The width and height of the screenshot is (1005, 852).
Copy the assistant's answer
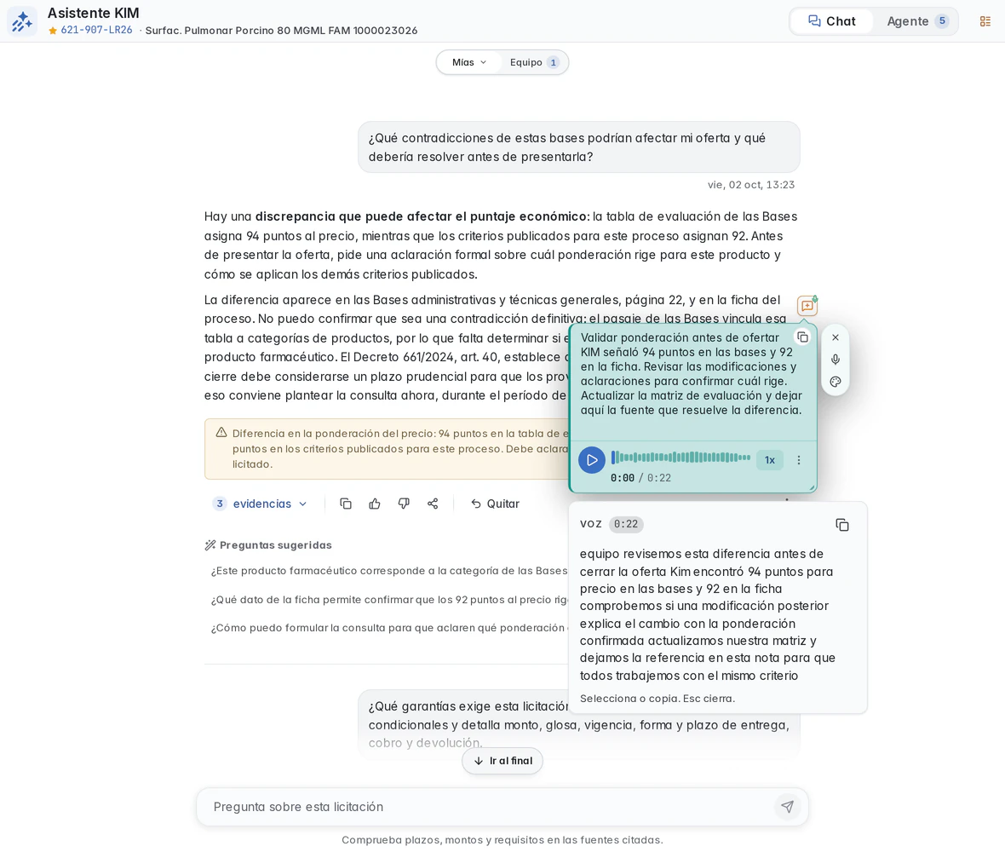click(346, 504)
